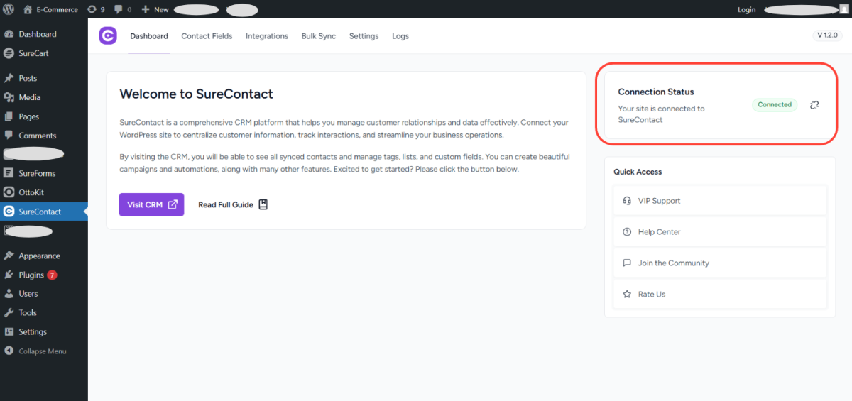Open the Read Full Guide link

tap(233, 204)
